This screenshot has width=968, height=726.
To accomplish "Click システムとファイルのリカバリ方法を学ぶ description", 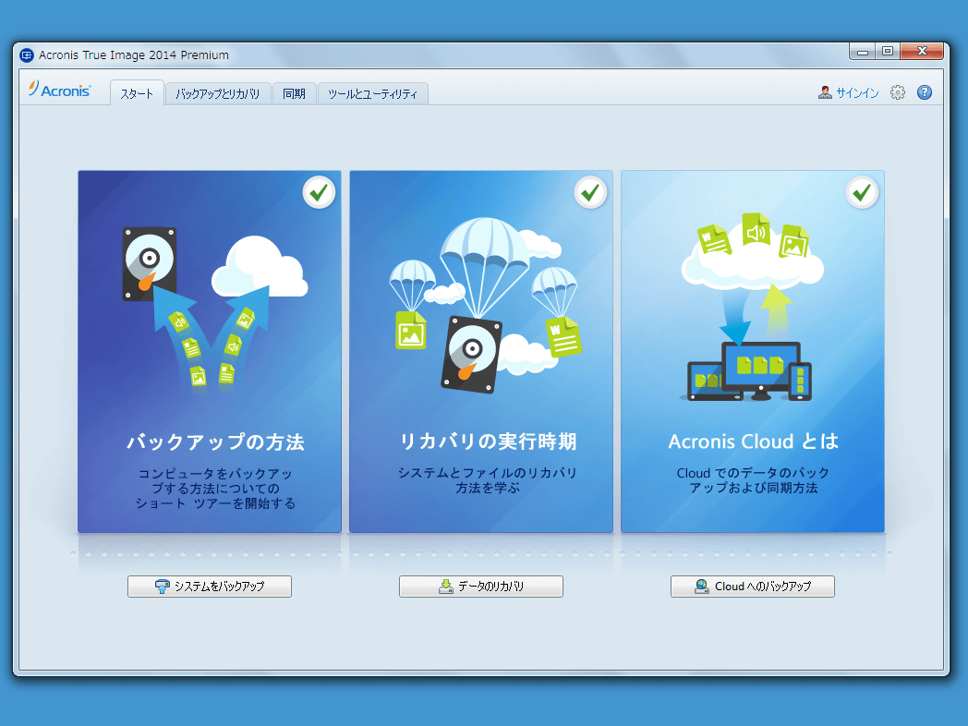I will pos(488,480).
